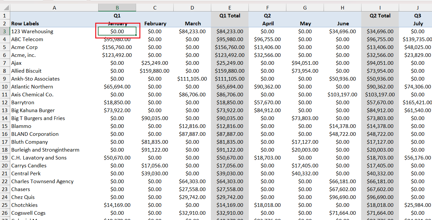Select row 7 header

pos(5,63)
